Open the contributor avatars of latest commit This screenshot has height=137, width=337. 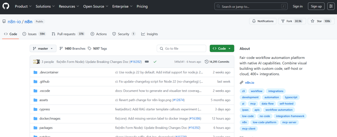tap(36, 62)
